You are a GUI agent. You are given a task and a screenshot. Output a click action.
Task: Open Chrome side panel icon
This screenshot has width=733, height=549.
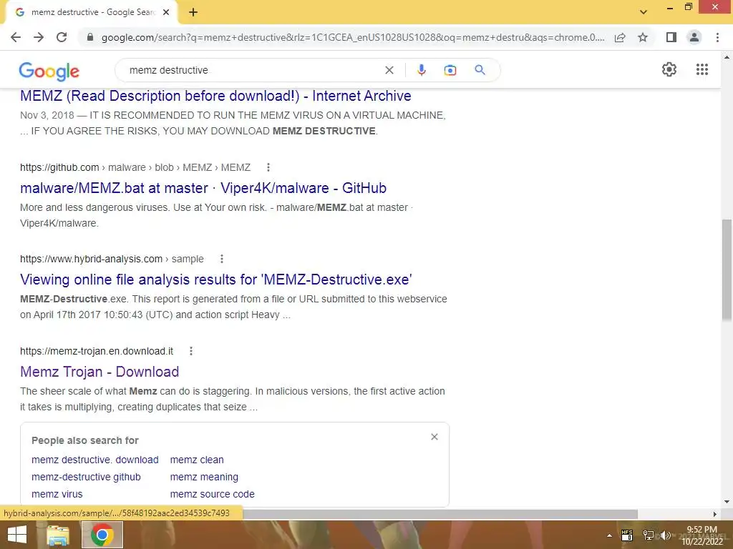point(671,37)
